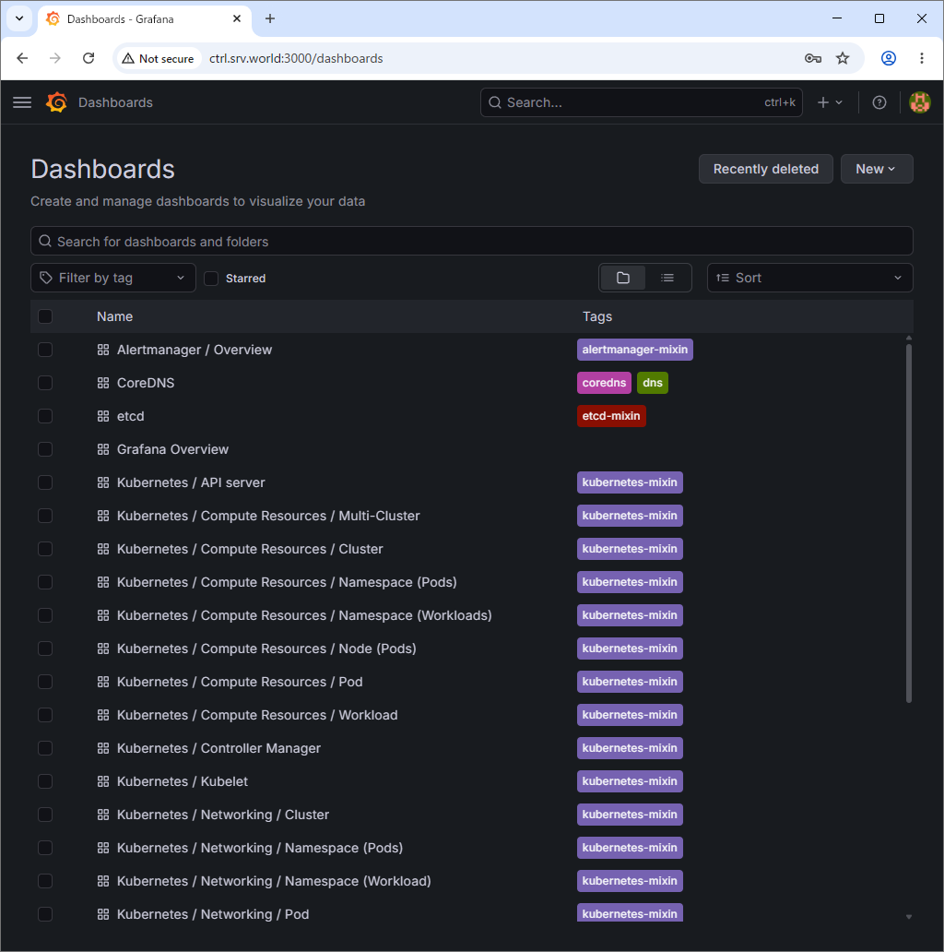This screenshot has height=952, width=944.
Task: Filter by etcd-mixin tag
Action: click(x=611, y=417)
